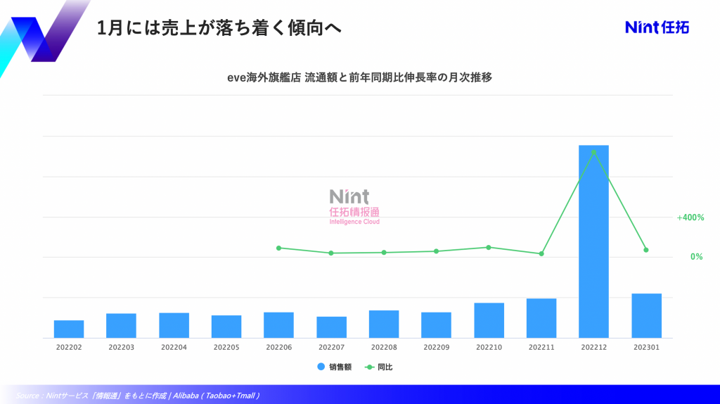Click the 202207 x-axis label
Screen dimensions: 720x404
tap(331, 347)
